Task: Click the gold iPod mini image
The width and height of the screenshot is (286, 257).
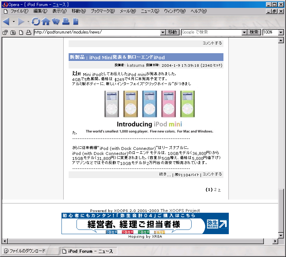Action: (x=130, y=104)
